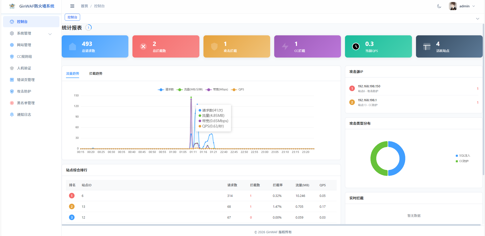Toggle 带宽(Mbps) legend series
The height and width of the screenshot is (236, 485).
217,90
